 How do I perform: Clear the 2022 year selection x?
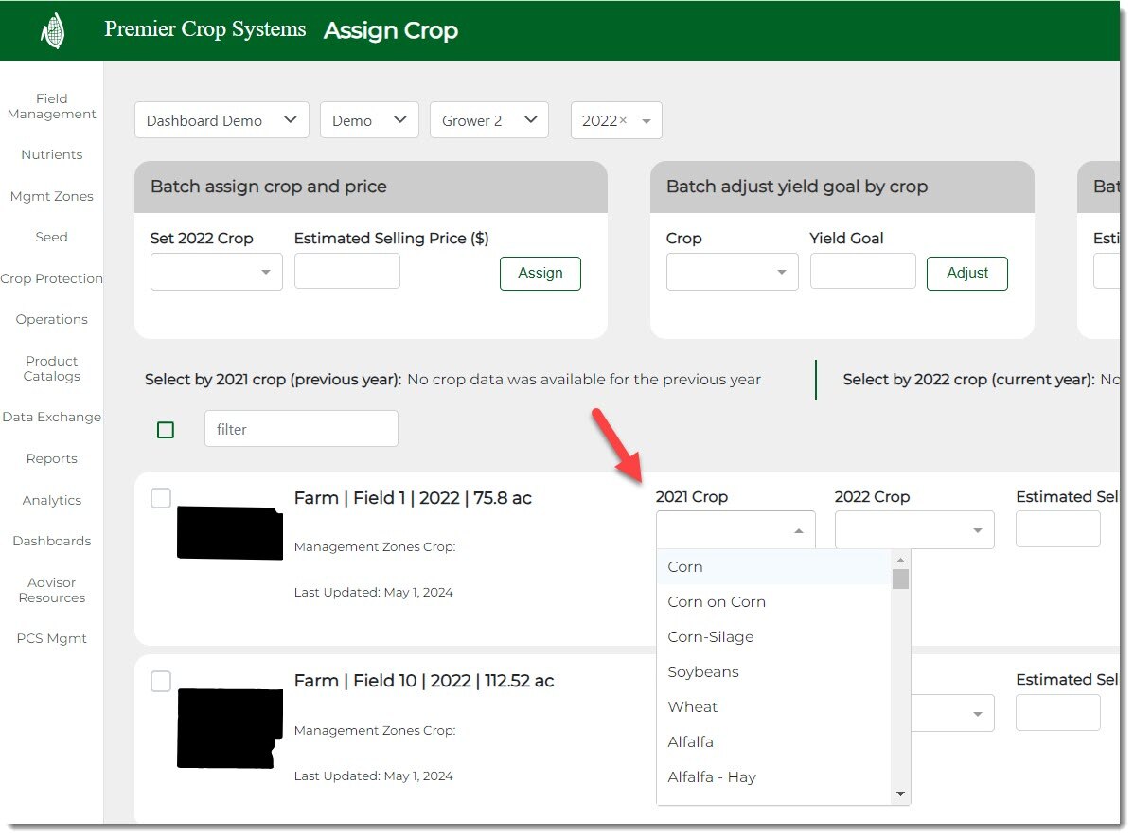pyautogui.click(x=623, y=120)
